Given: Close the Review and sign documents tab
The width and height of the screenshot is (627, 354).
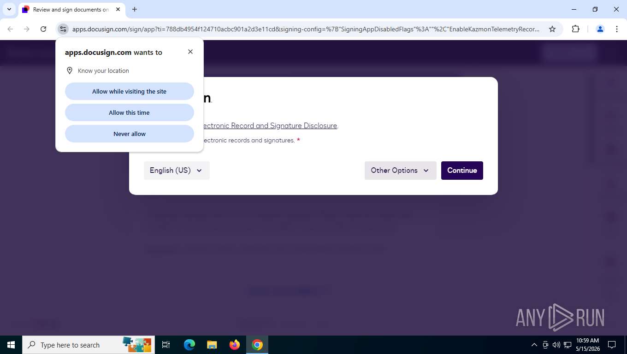Looking at the screenshot, I should click(x=118, y=9).
